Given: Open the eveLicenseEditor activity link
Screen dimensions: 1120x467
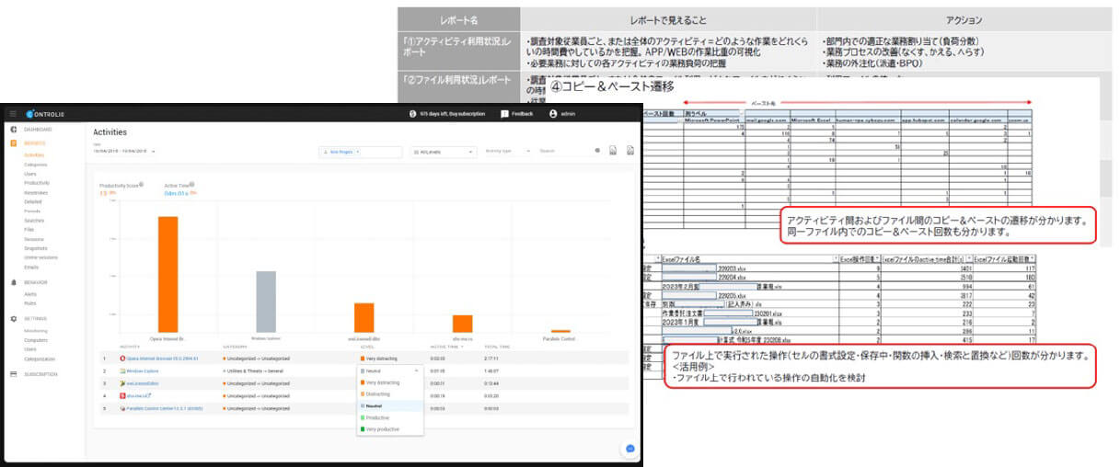Looking at the screenshot, I should (143, 383).
